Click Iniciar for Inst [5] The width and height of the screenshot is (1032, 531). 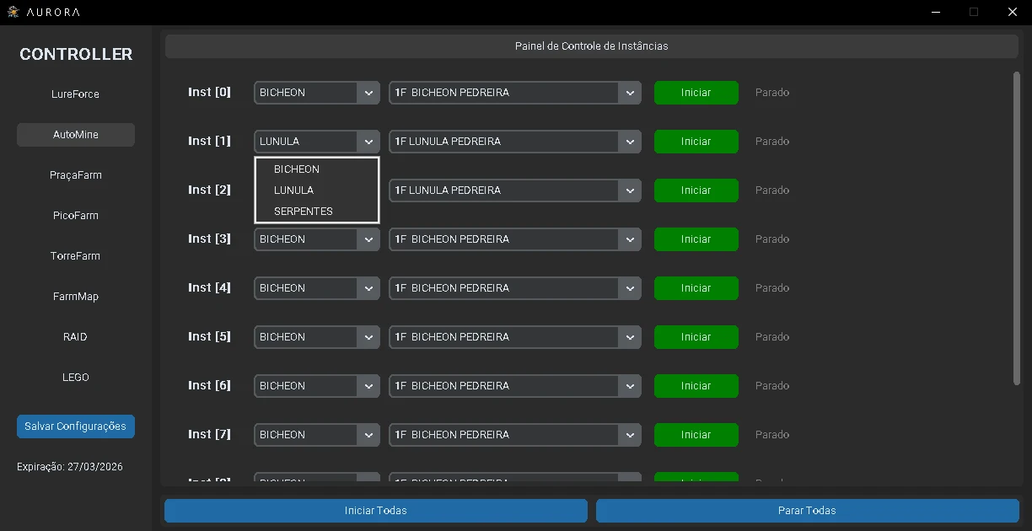click(696, 337)
